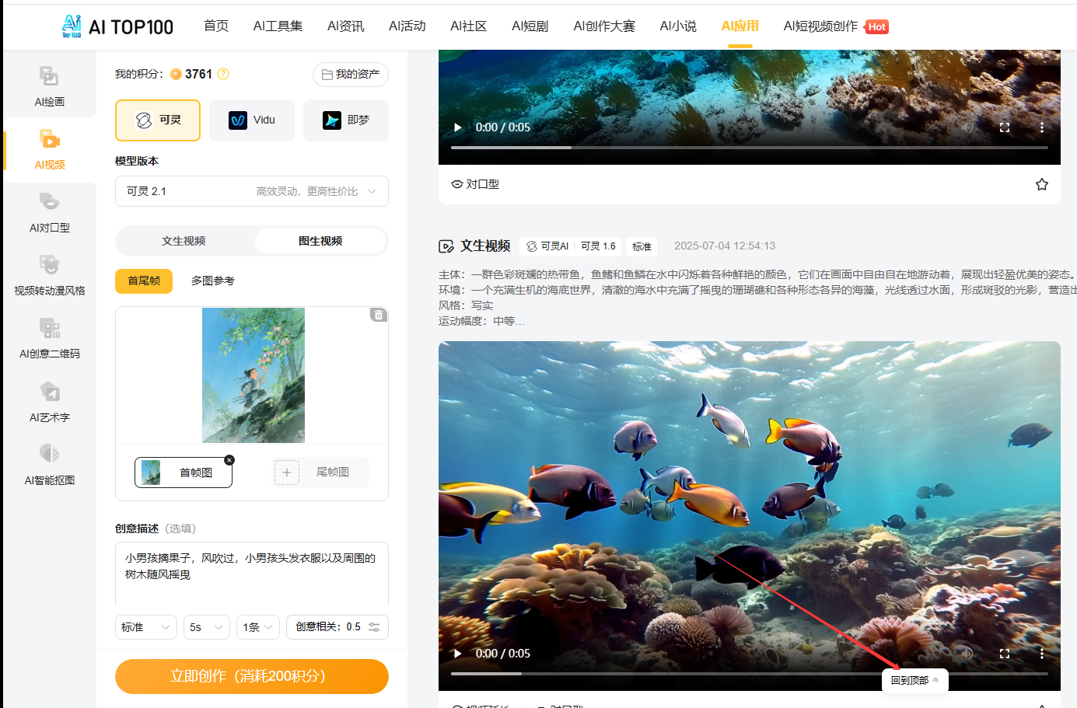This screenshot has height=708, width=1077.
Task: Open more options on fish video
Action: tap(1042, 654)
